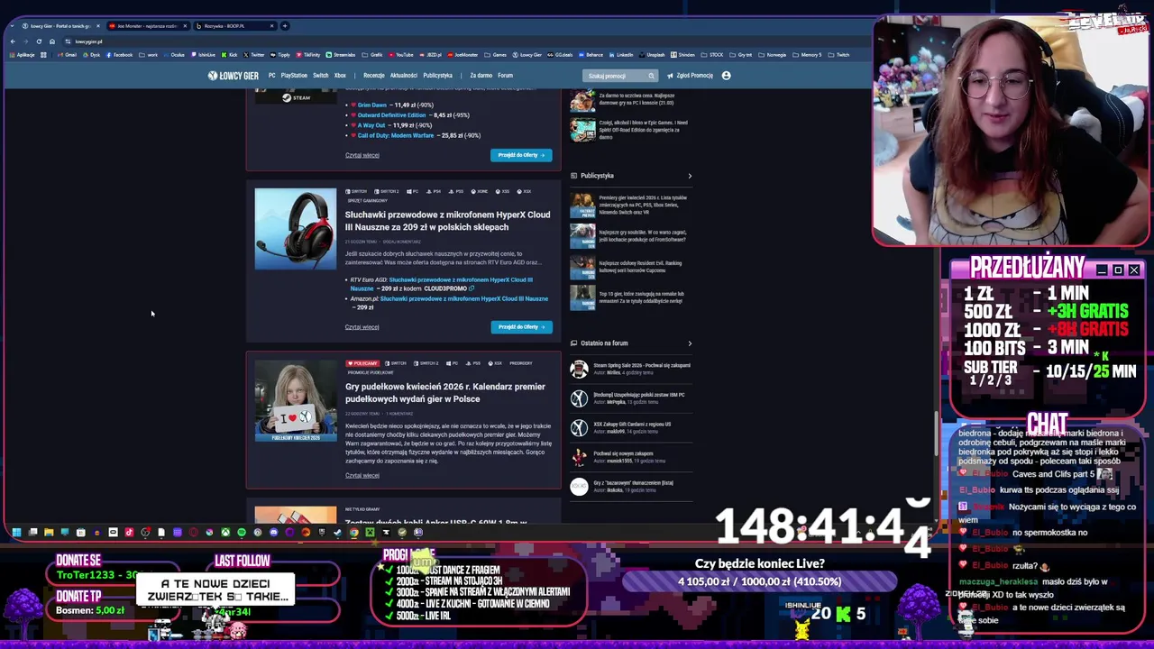Click the Czy będzie koniec Live donation progress bar
The height and width of the screenshot is (649, 1154).
(x=759, y=582)
